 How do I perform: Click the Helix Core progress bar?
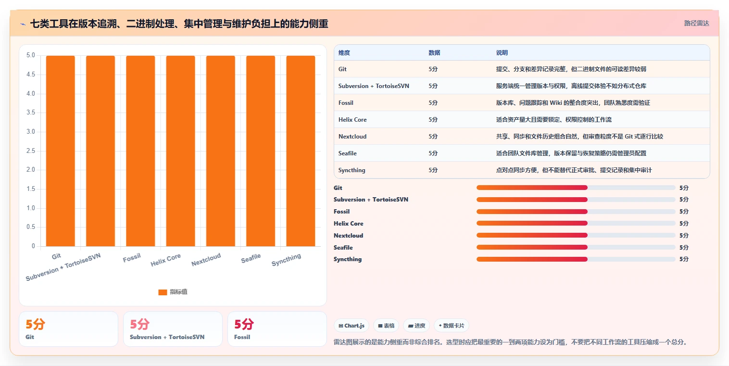pos(576,223)
